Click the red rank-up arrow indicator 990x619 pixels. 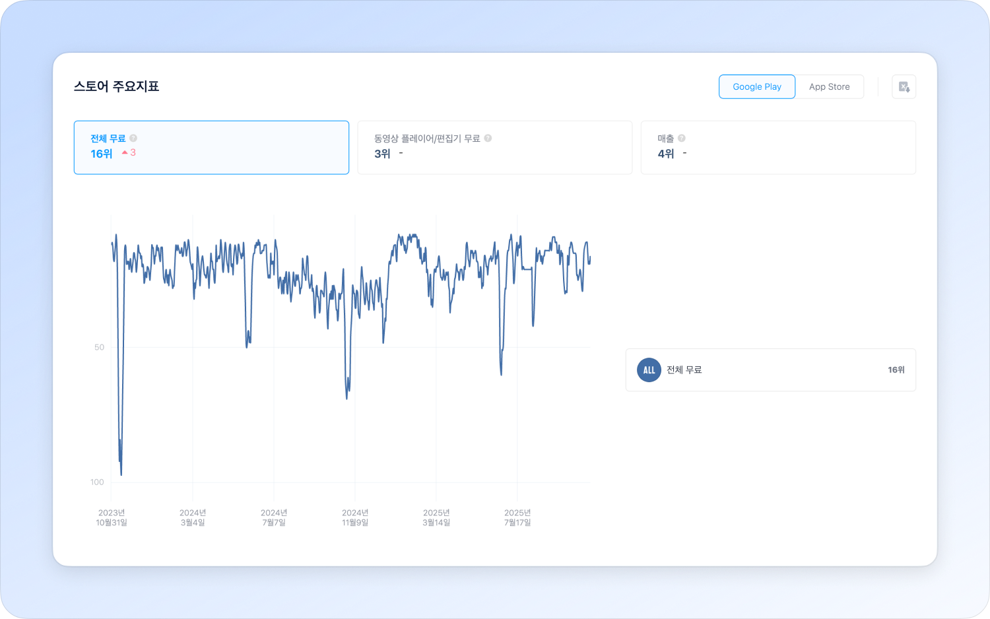pos(125,153)
